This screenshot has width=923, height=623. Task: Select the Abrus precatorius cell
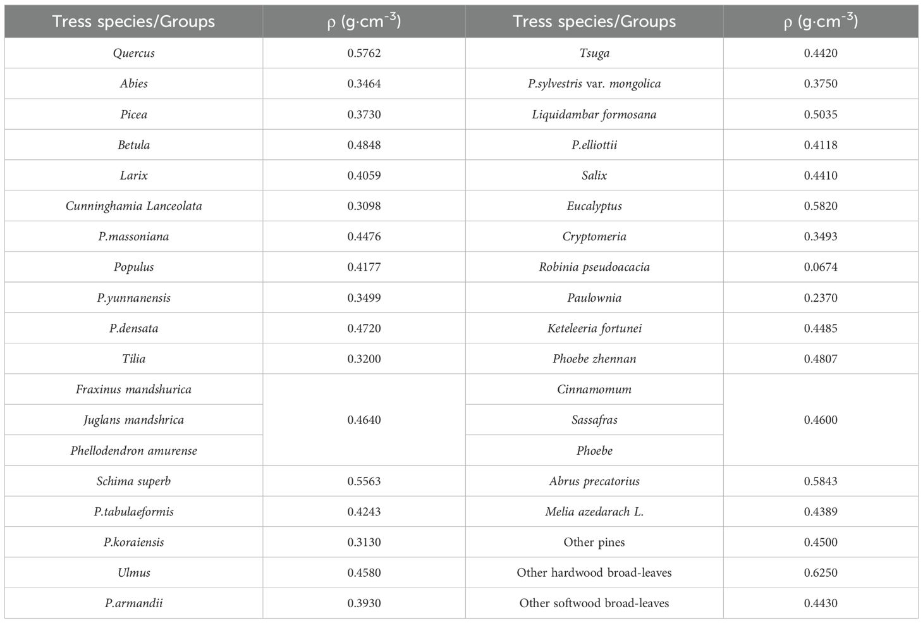pyautogui.click(x=594, y=481)
